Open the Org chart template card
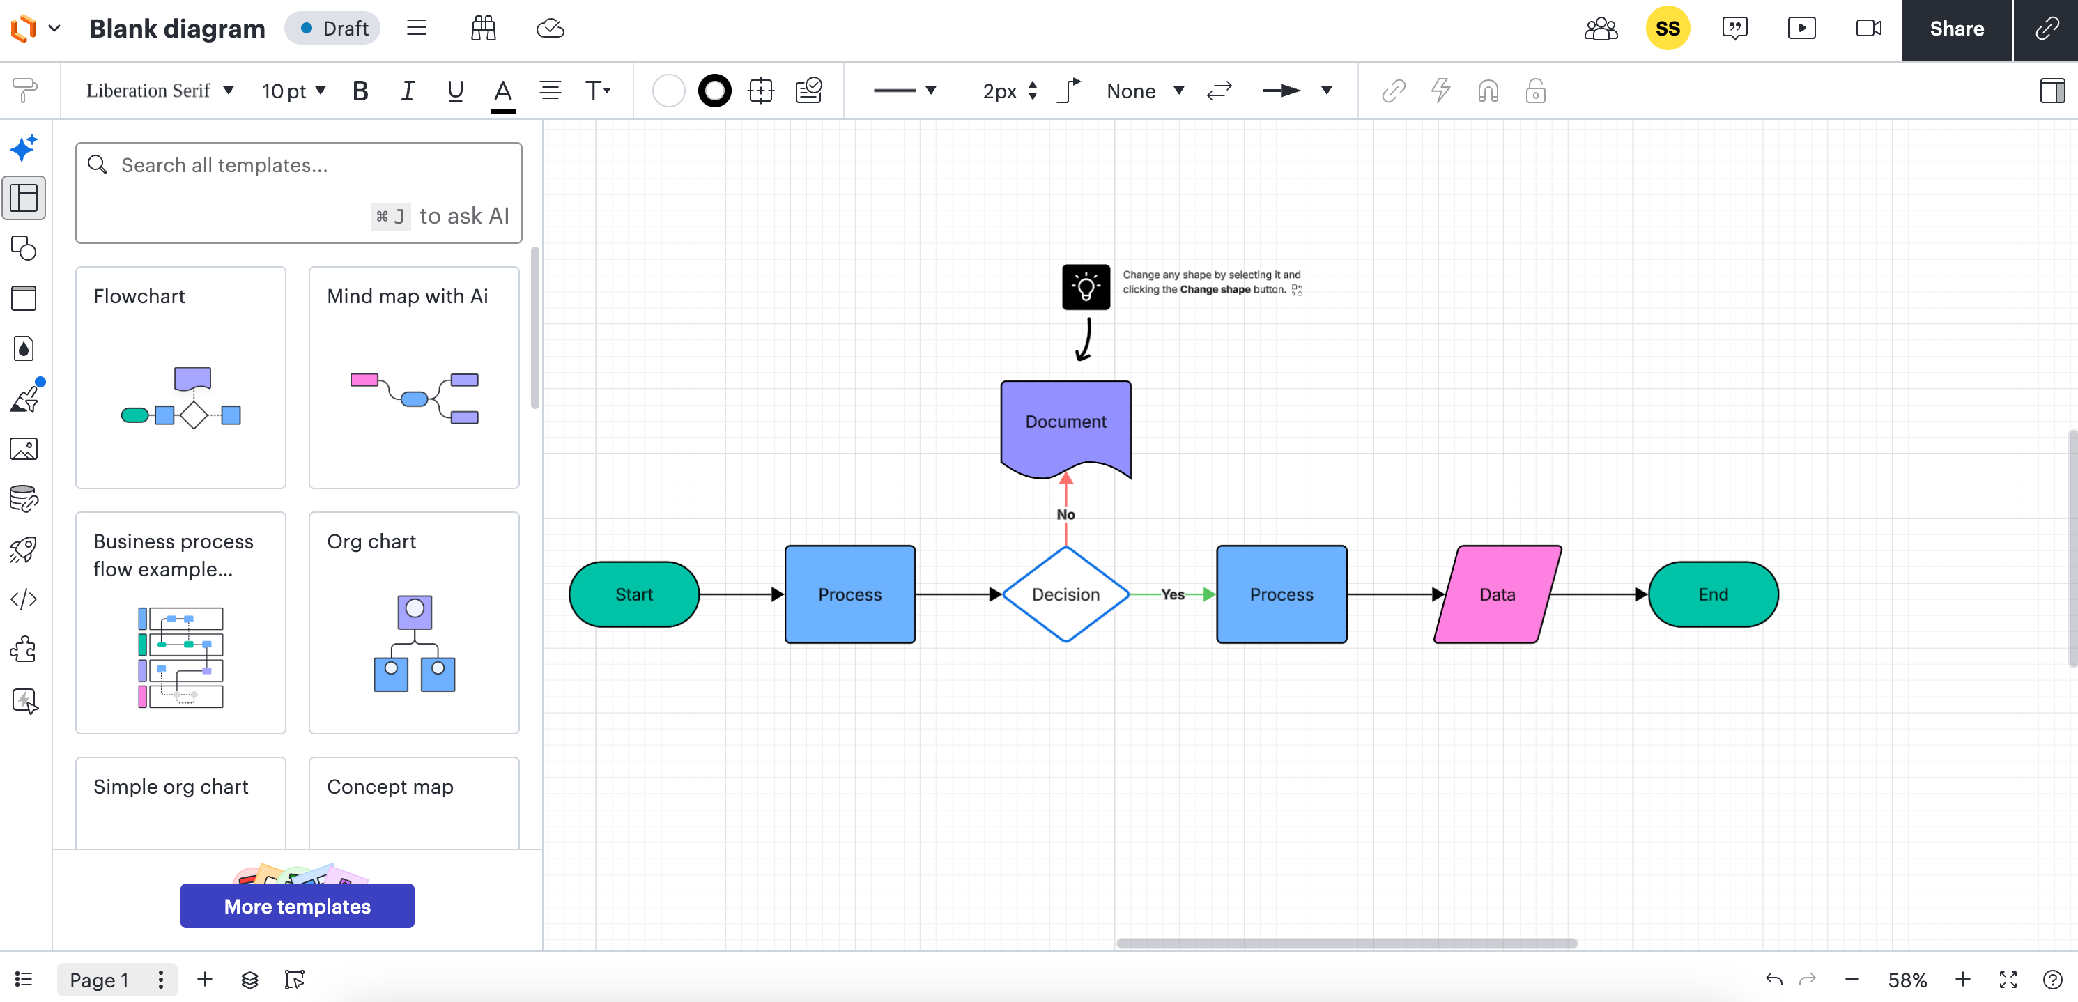This screenshot has height=1002, width=2078. point(414,623)
